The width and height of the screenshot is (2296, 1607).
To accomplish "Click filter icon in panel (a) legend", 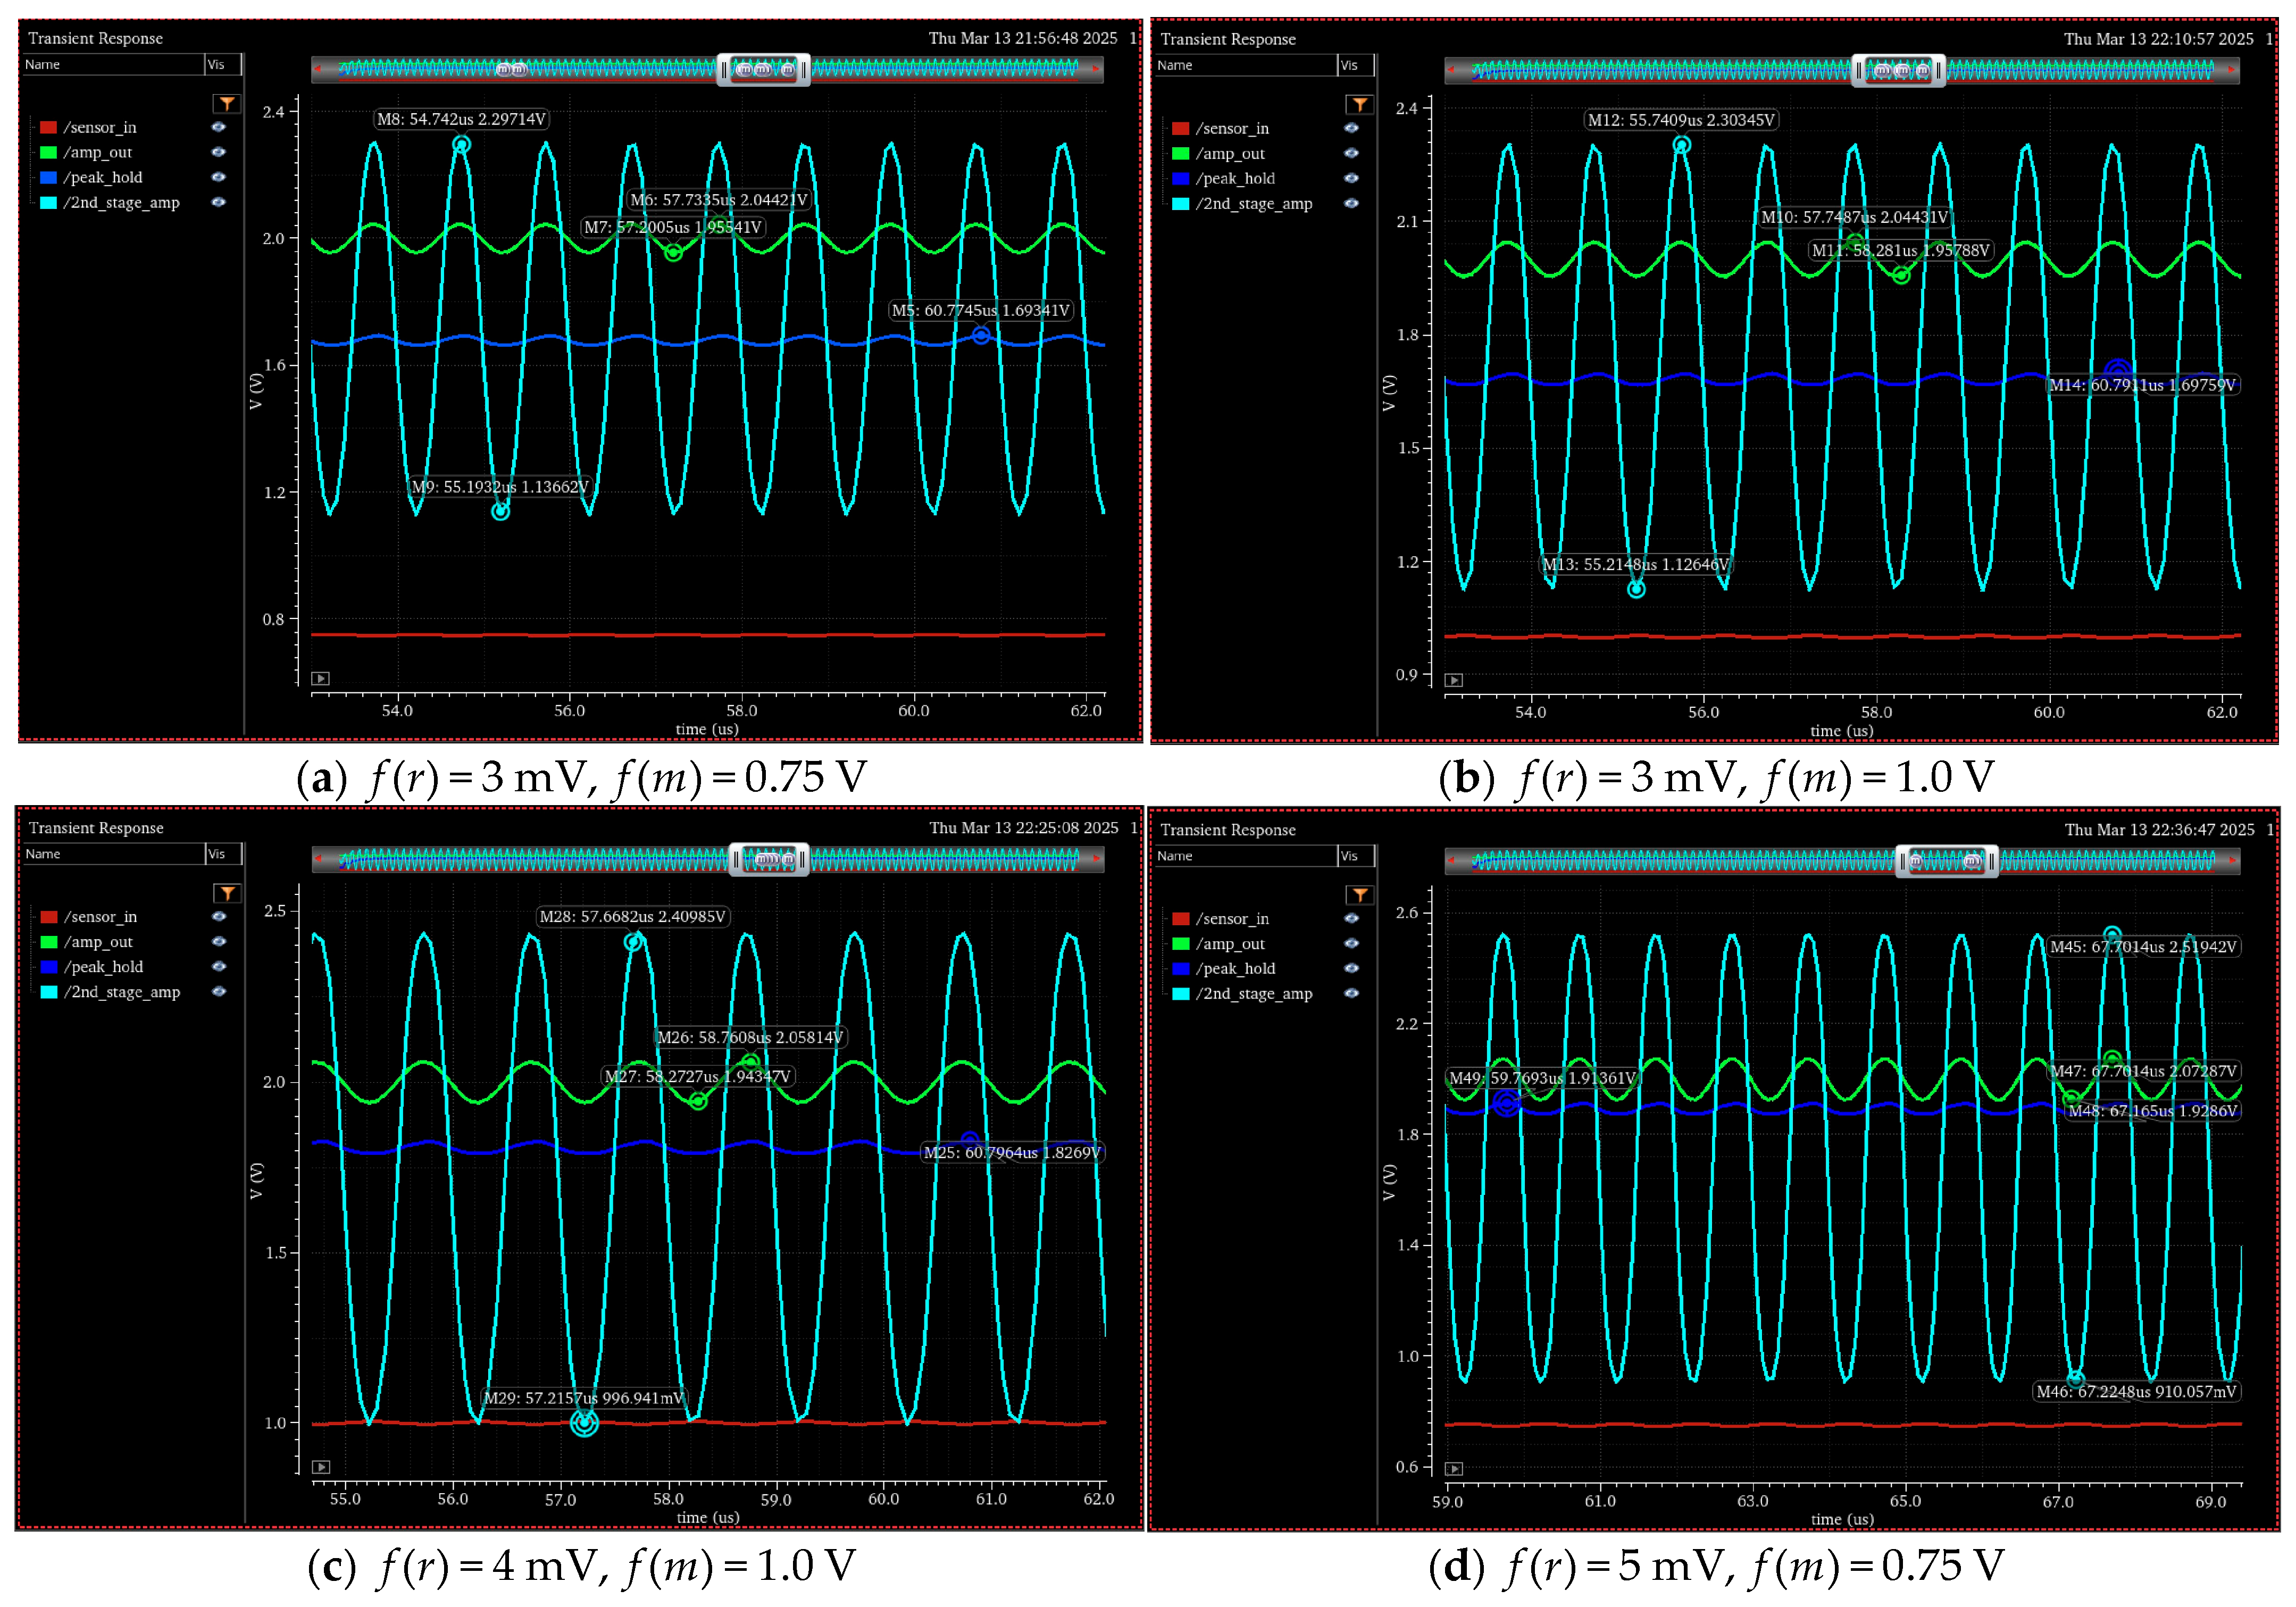I will click(227, 104).
